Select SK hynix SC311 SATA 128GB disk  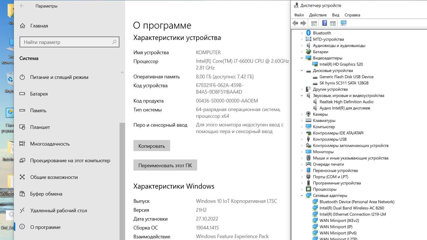click(x=344, y=83)
